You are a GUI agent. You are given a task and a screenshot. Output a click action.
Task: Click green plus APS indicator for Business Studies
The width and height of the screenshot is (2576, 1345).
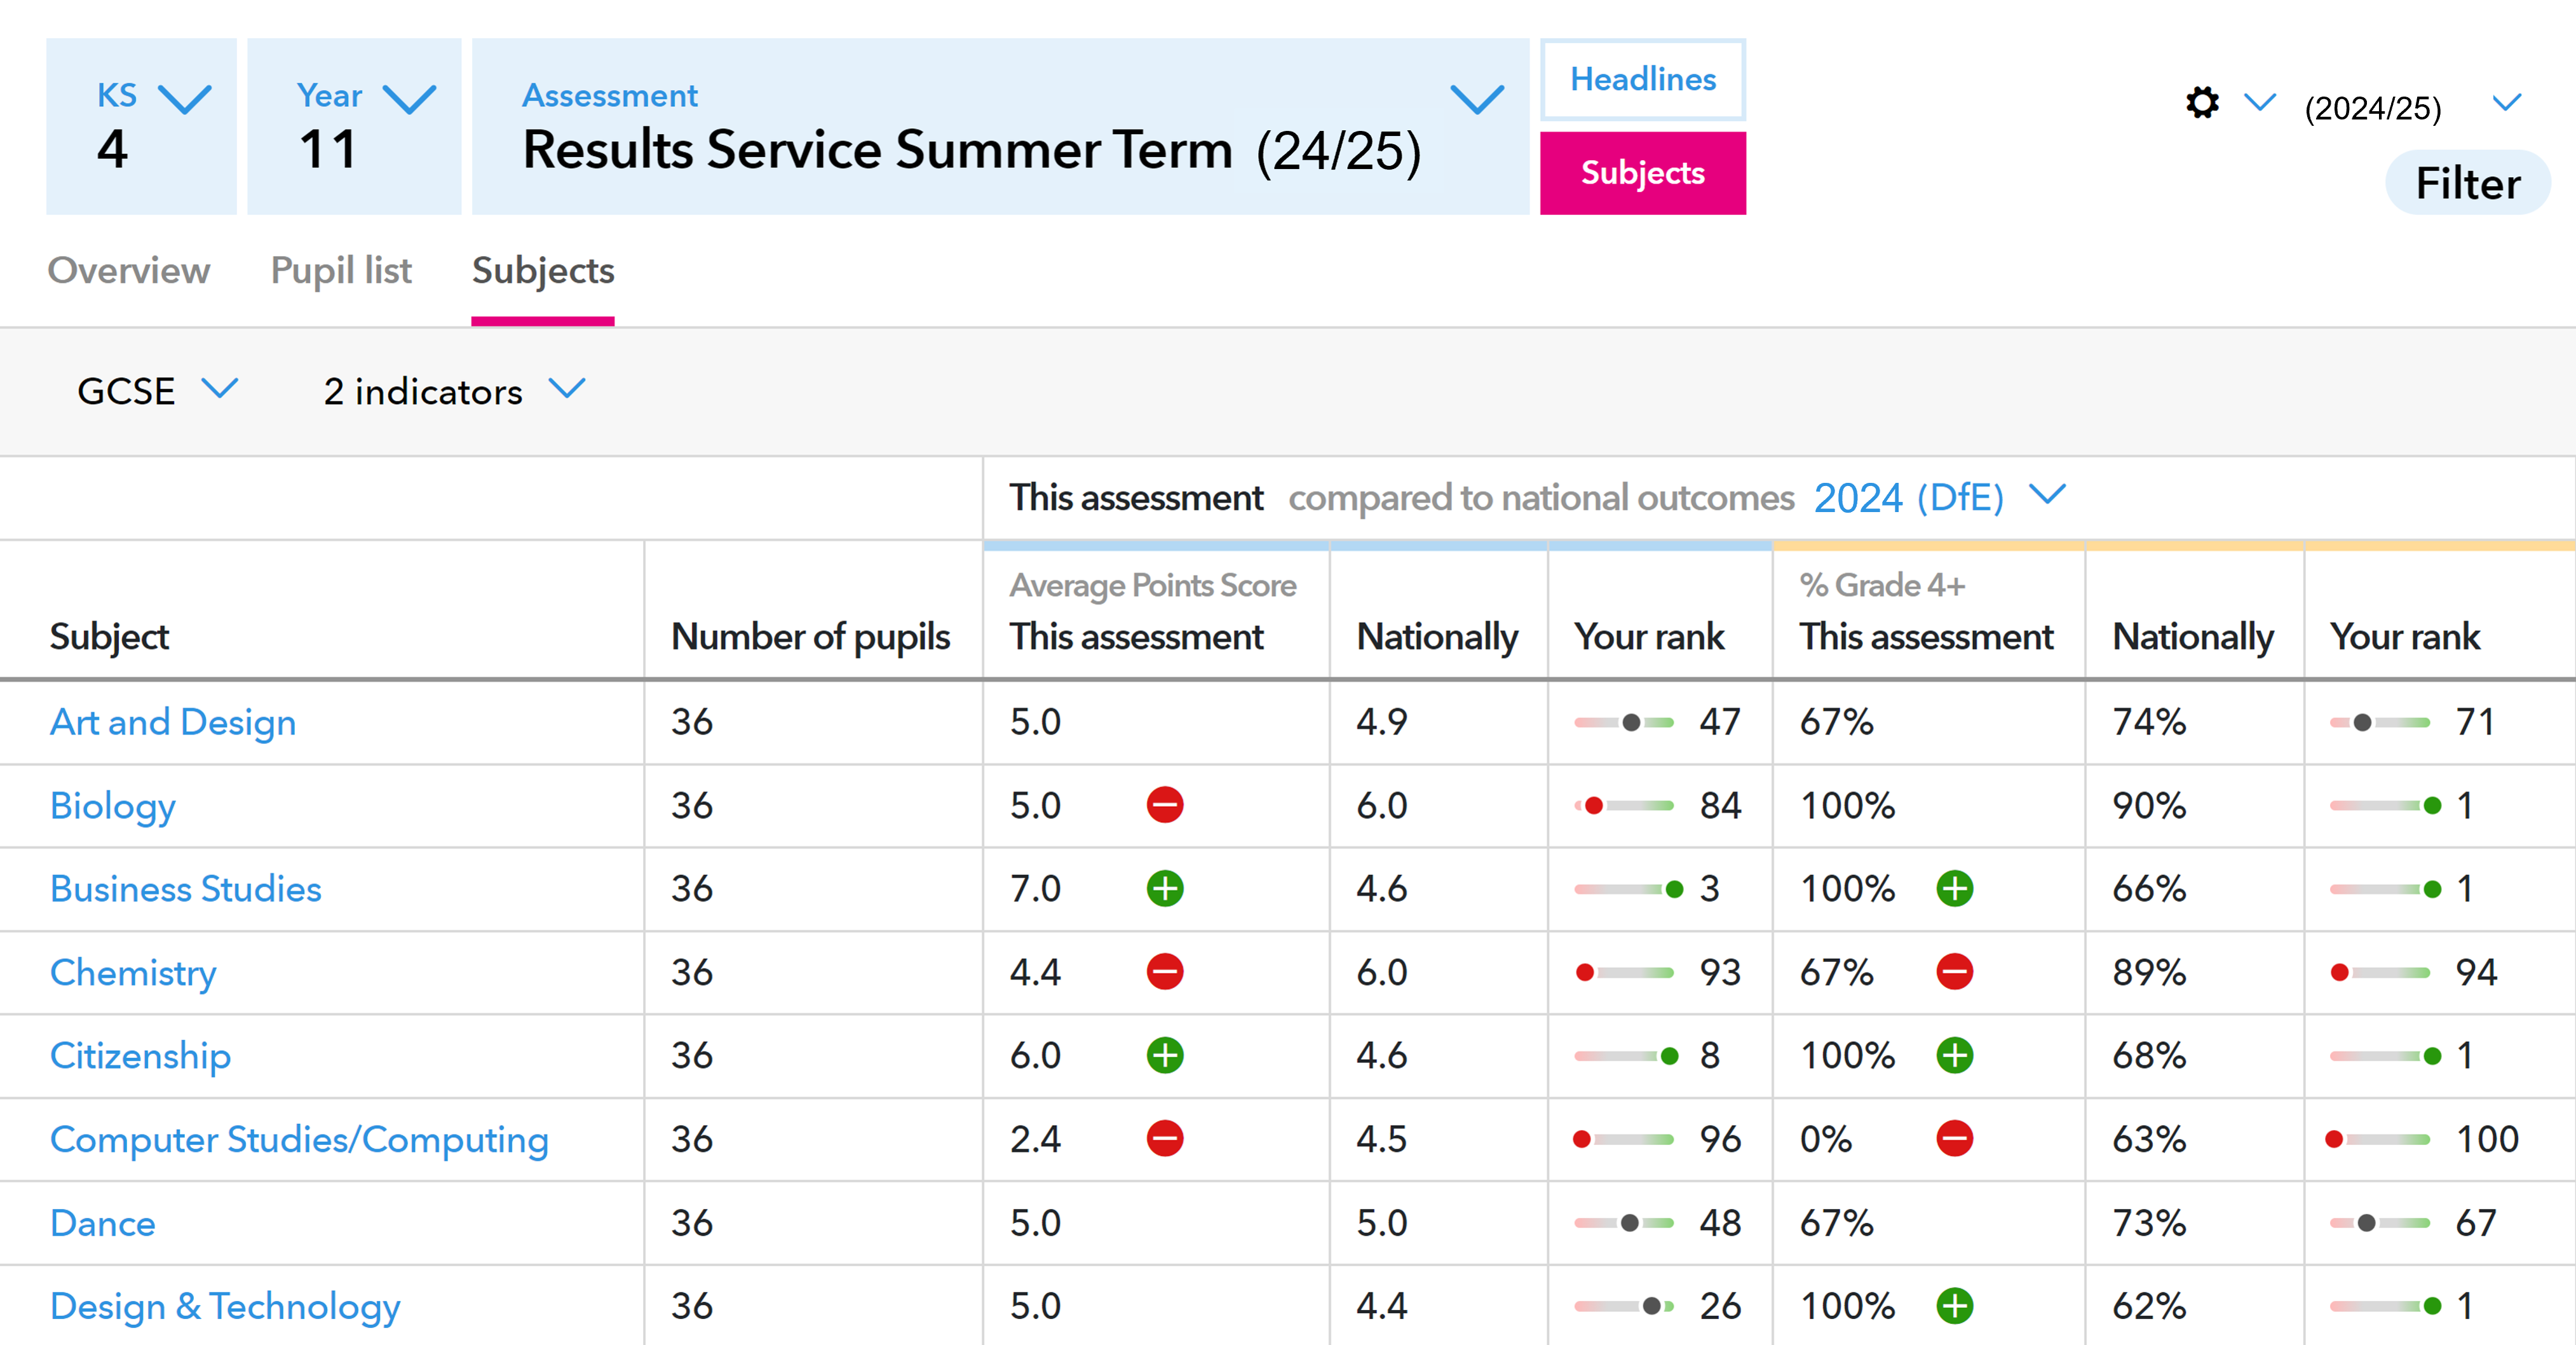pyautogui.click(x=1165, y=888)
